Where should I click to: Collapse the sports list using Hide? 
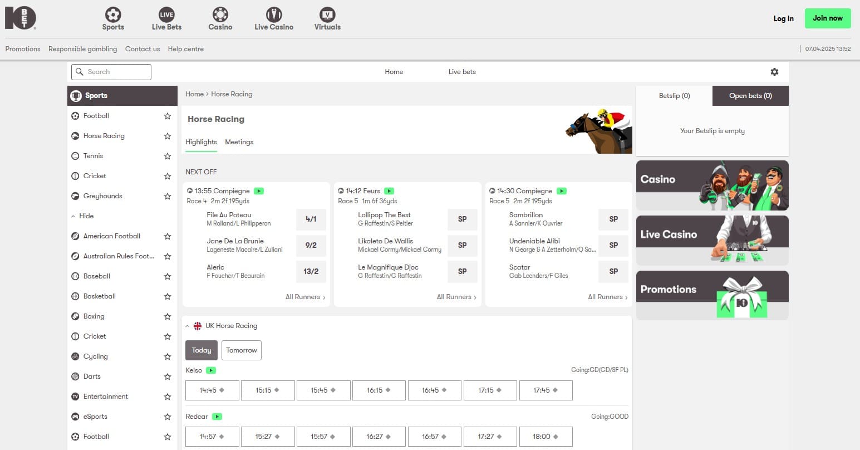[x=83, y=216]
